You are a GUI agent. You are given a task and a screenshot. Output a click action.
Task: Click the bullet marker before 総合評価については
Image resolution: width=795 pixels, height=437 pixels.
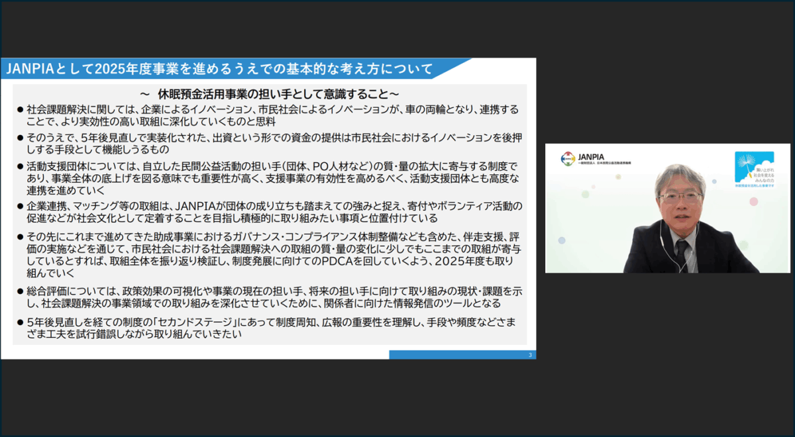(x=21, y=292)
